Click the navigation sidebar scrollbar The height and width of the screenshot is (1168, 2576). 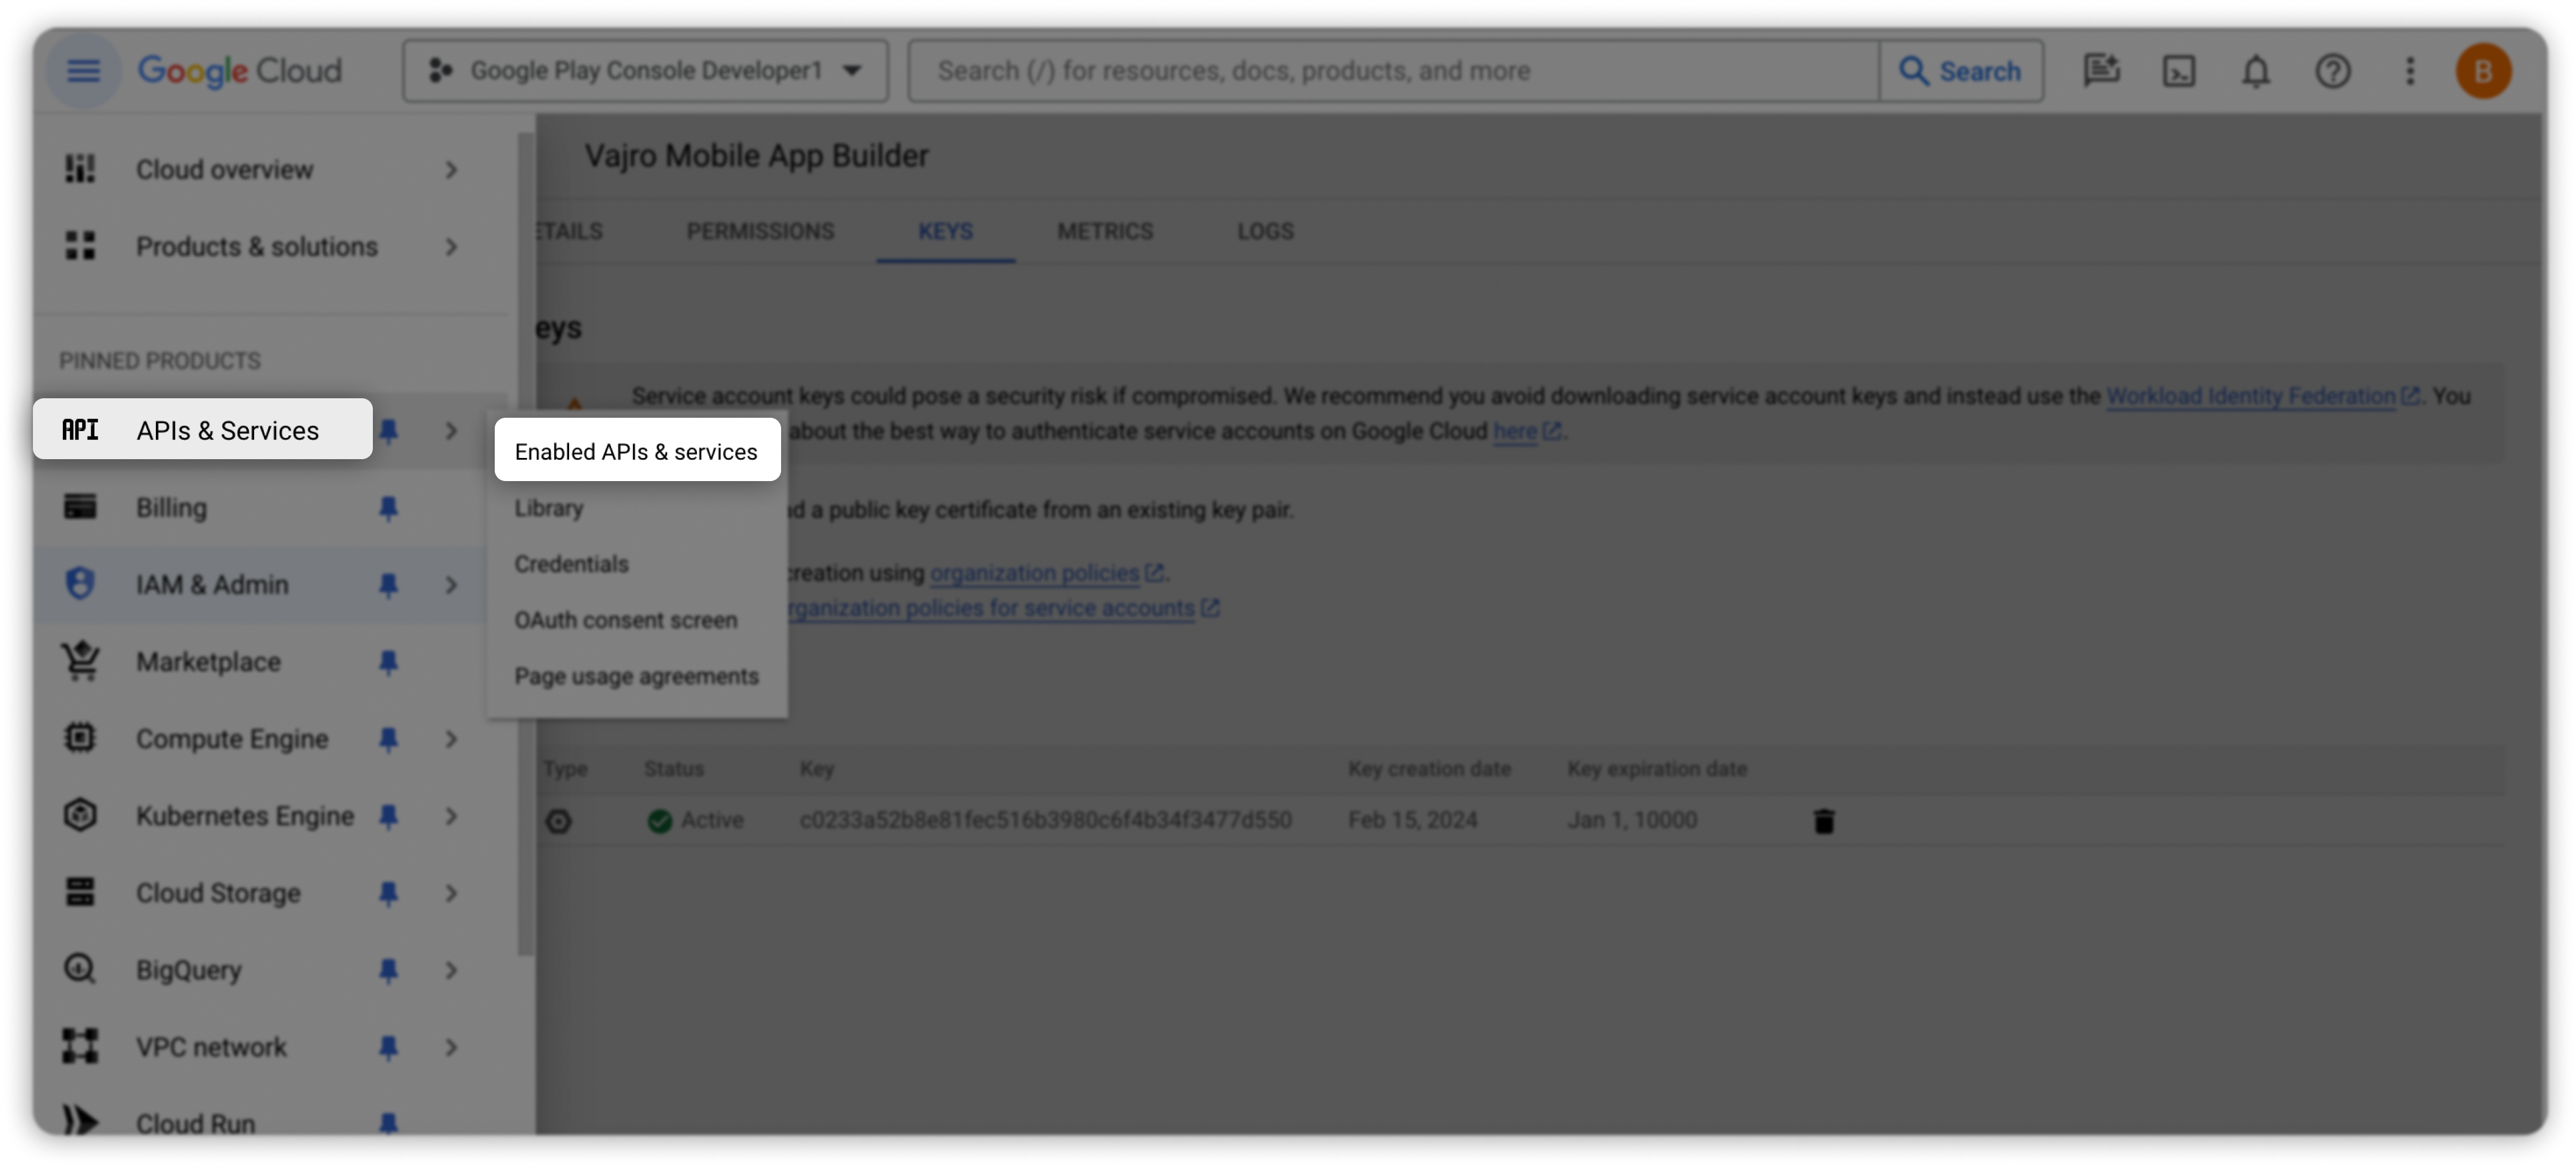click(x=525, y=544)
